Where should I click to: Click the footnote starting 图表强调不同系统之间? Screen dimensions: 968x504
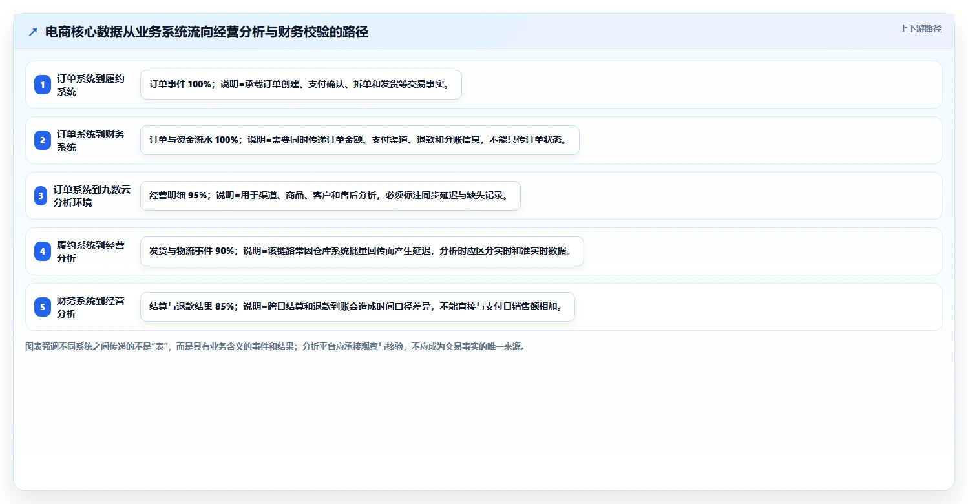275,346
